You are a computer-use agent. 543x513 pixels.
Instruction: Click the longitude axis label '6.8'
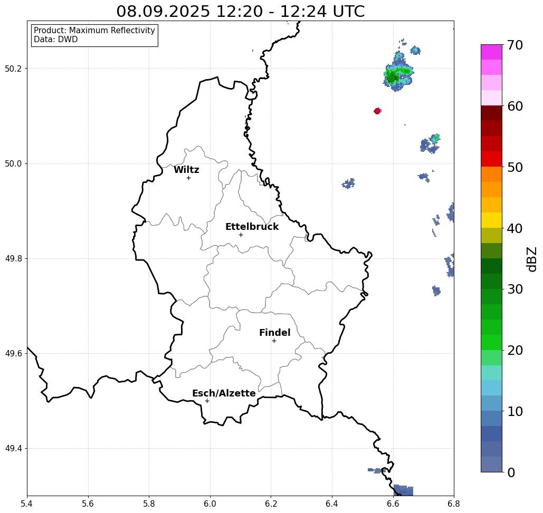(454, 504)
